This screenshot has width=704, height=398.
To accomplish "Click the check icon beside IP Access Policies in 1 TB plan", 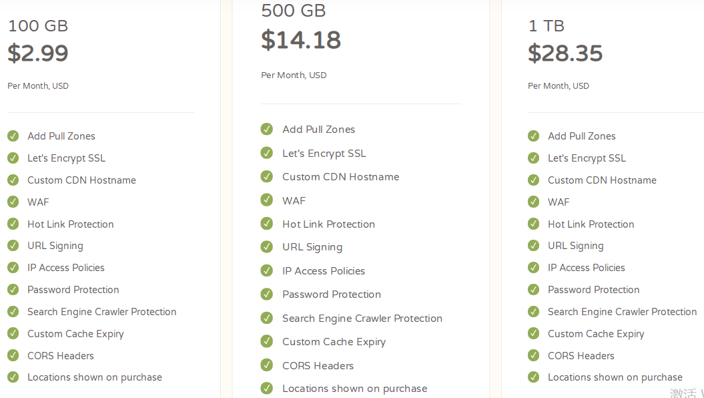I will (x=533, y=267).
